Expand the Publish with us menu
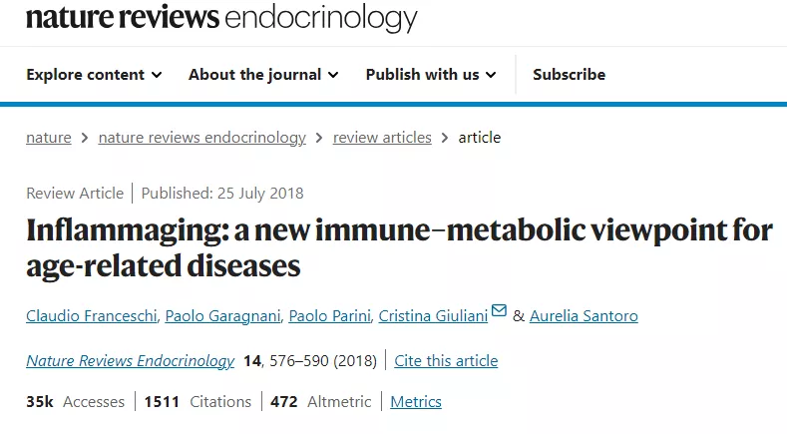Viewport: 787px width, 434px height. [x=431, y=75]
